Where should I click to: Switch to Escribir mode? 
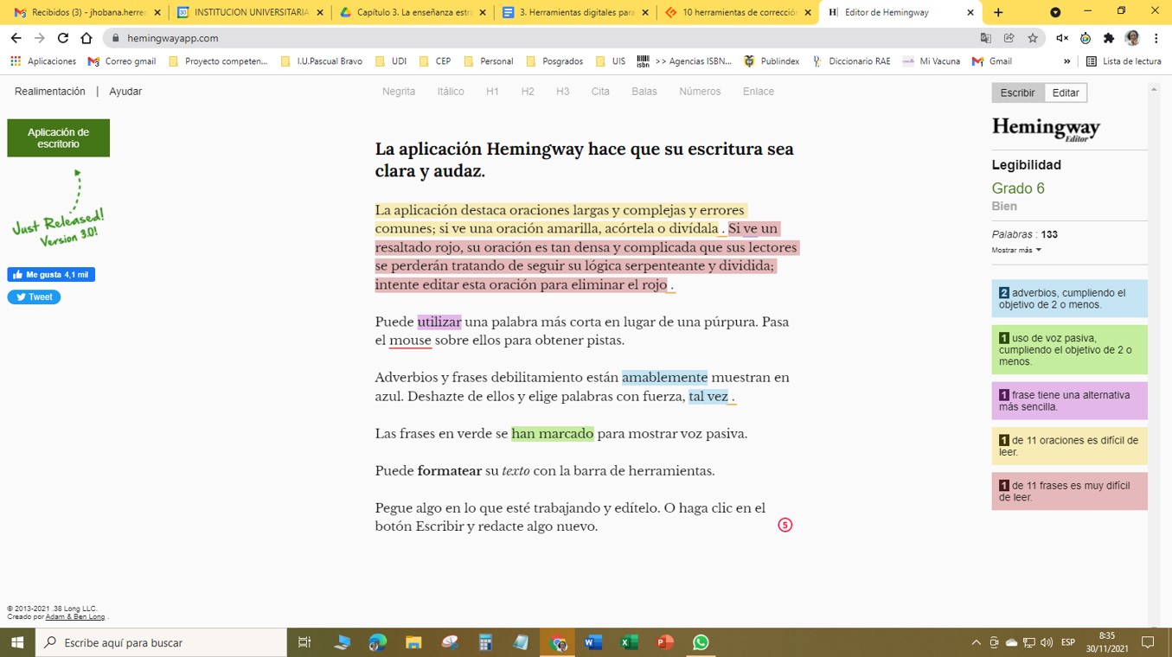(x=1017, y=92)
